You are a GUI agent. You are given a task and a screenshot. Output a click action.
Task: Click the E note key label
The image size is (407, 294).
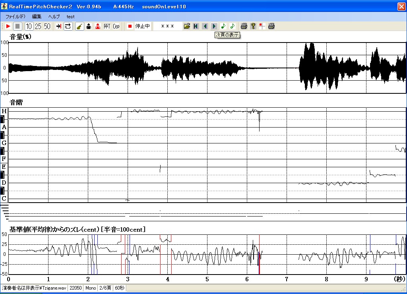click(x=4, y=167)
